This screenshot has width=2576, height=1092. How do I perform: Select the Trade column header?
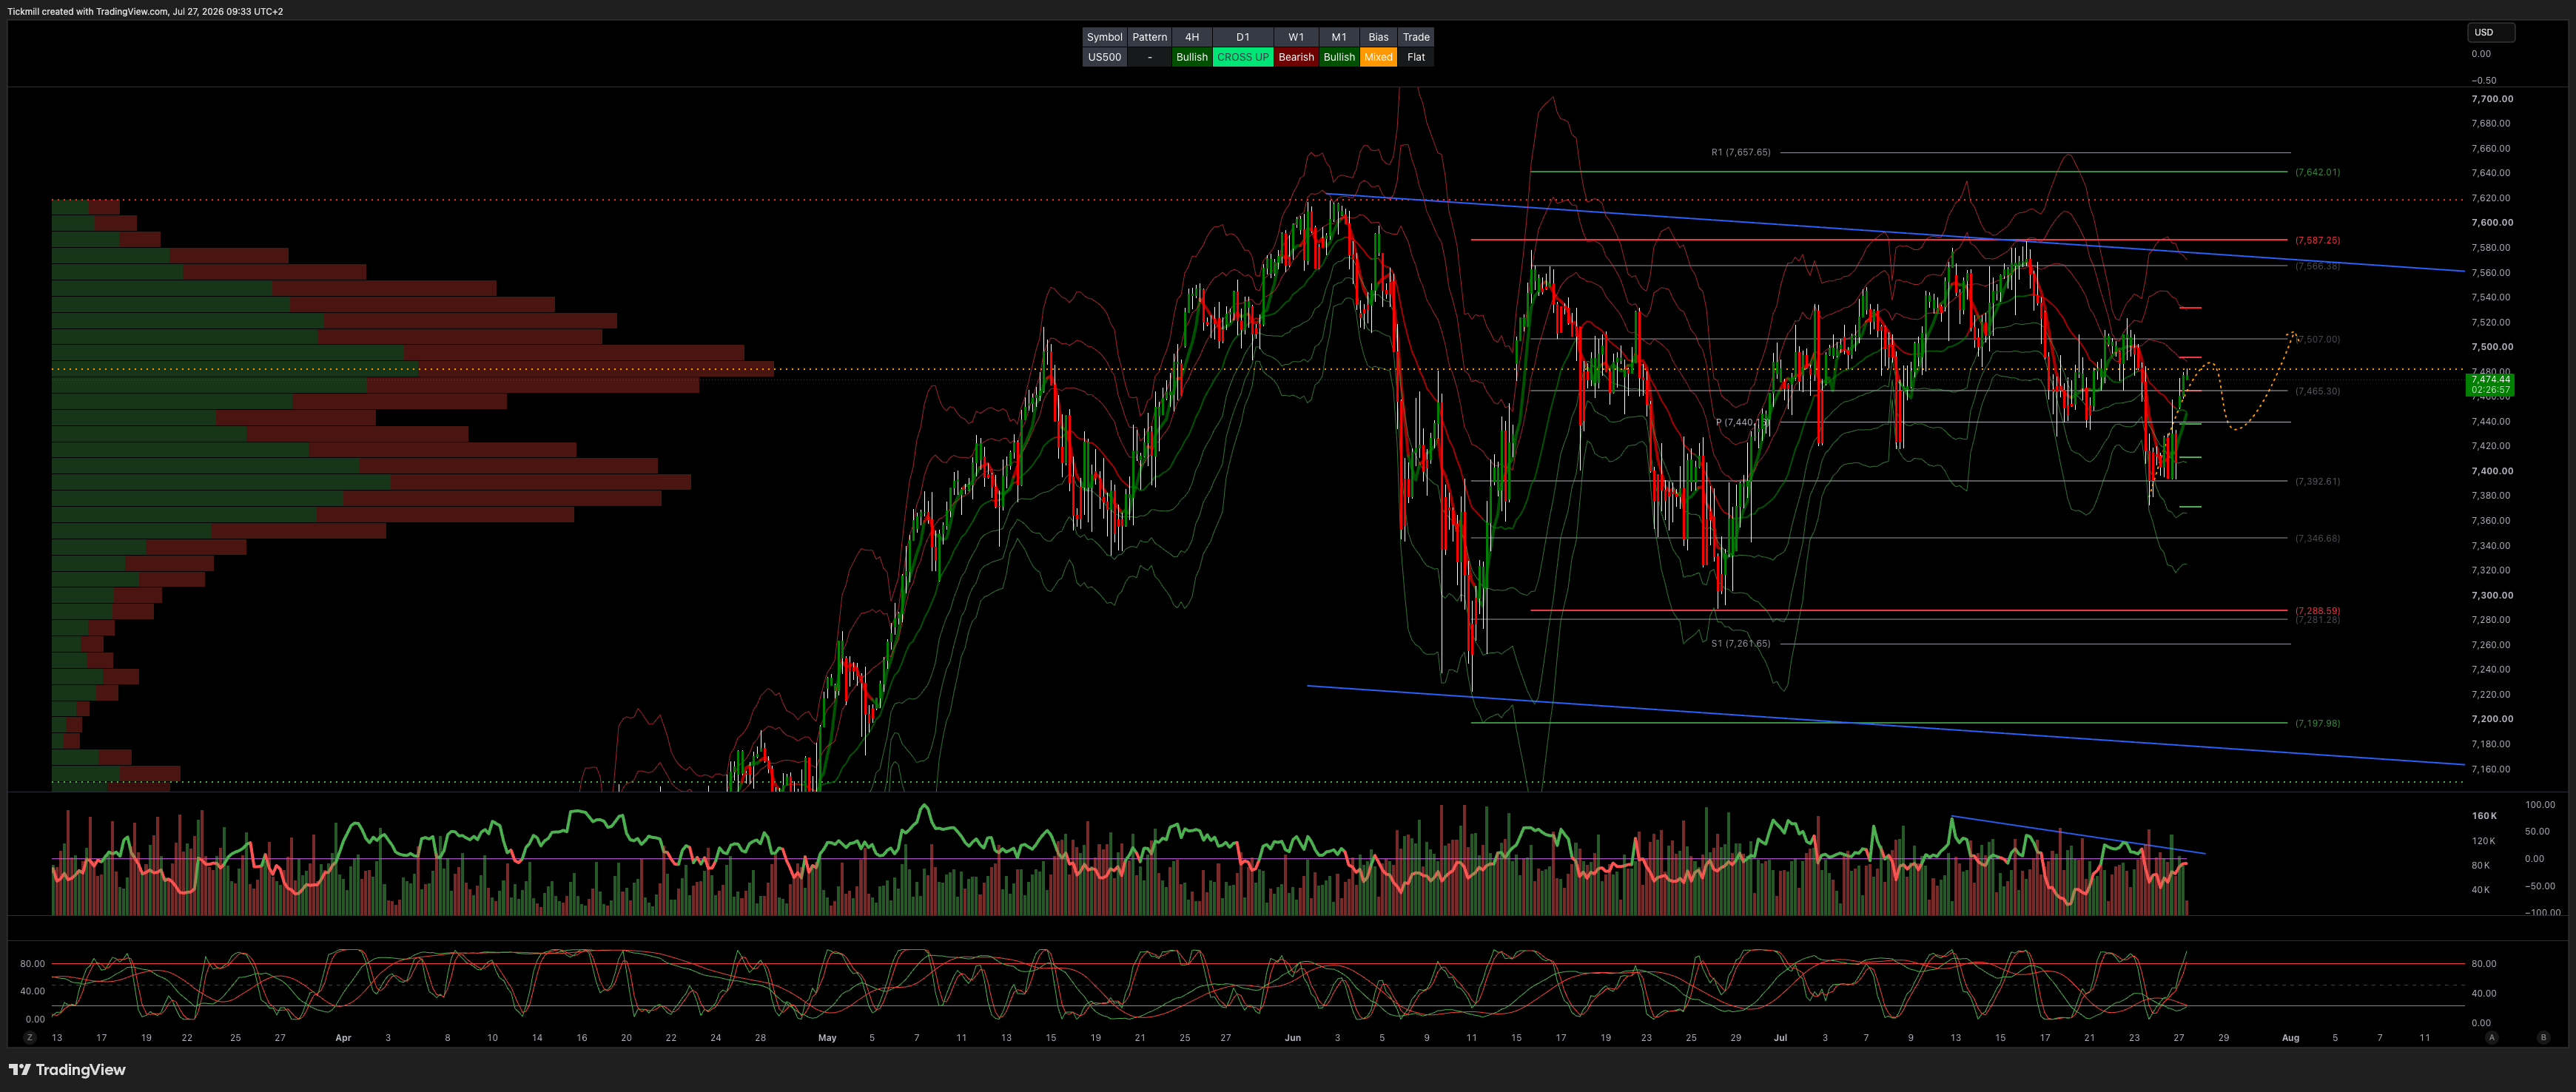click(x=1416, y=37)
